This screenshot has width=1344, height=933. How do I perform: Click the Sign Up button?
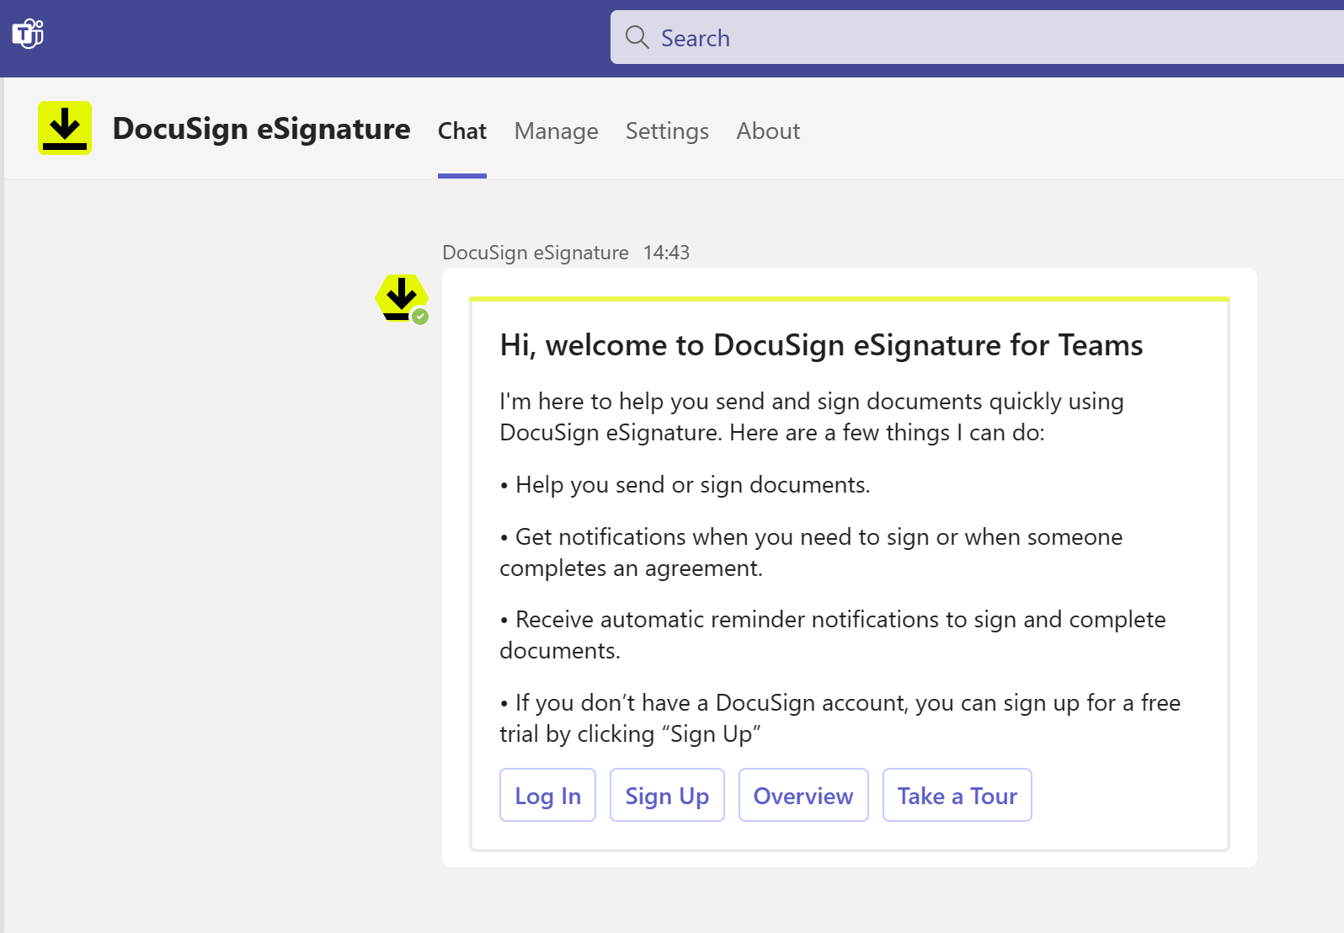(667, 795)
